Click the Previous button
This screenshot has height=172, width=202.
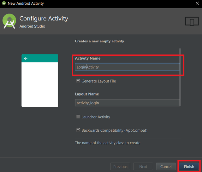pos(120,167)
